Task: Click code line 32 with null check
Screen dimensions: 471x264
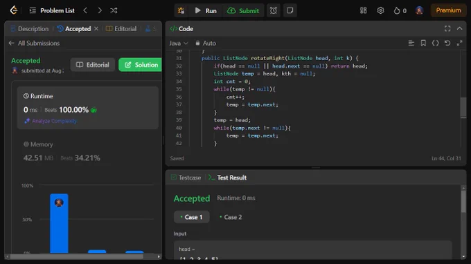Action: [x=290, y=66]
